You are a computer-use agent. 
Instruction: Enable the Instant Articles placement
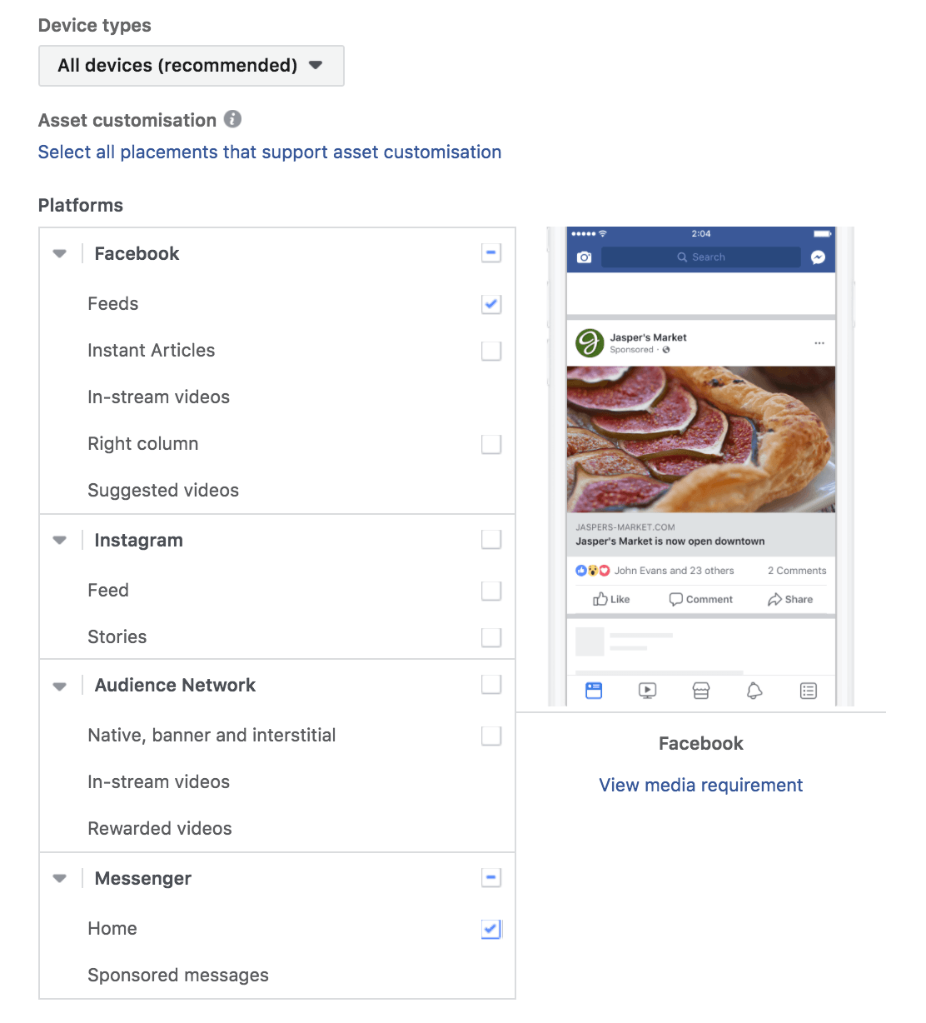point(491,351)
